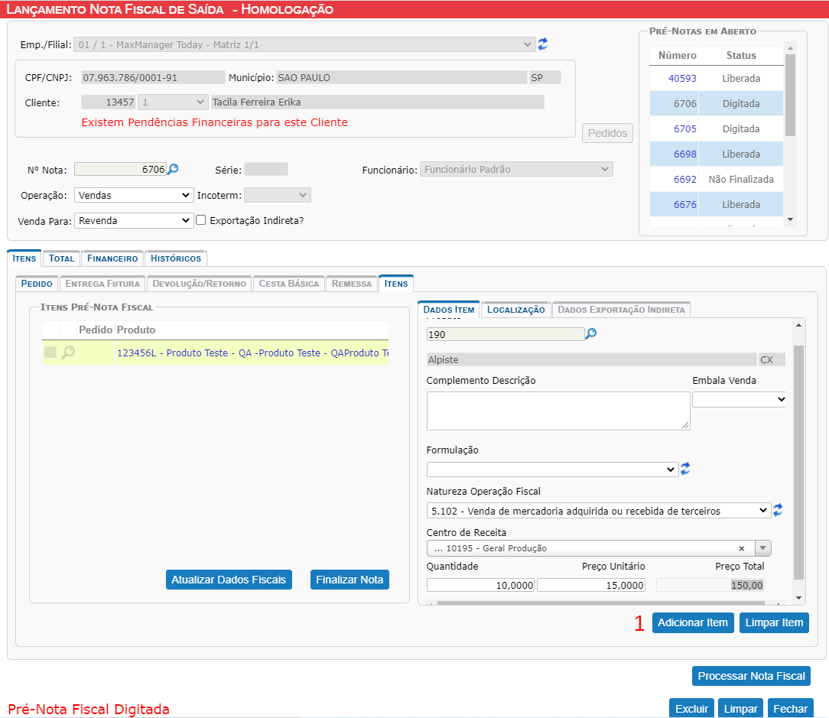Viewport: 829px width, 718px height.
Task: Open the Venda Para dropdown
Action: pos(135,220)
